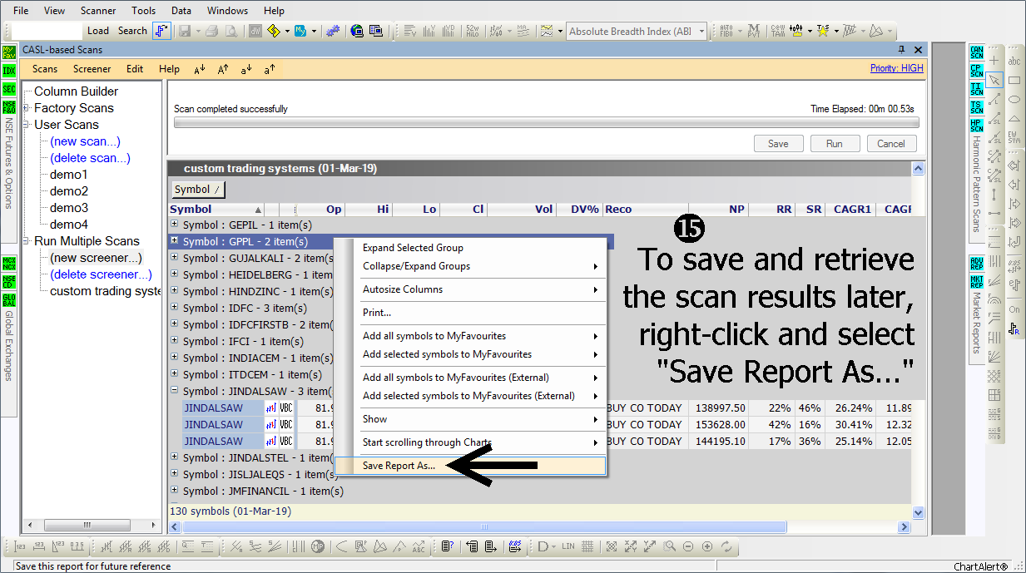Choose Print... in the context menu

tap(470, 313)
